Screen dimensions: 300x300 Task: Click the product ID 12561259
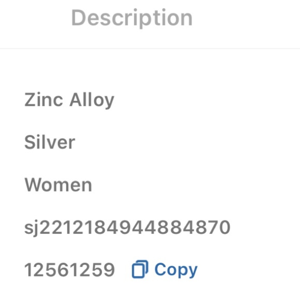pos(69,270)
